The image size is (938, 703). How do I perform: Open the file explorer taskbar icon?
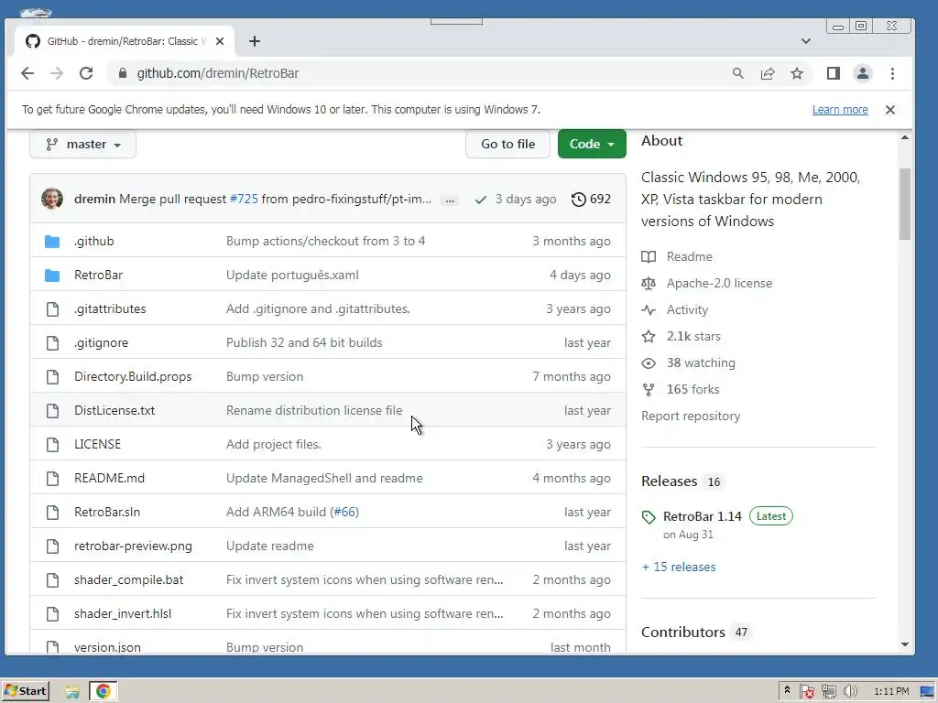[x=72, y=692]
